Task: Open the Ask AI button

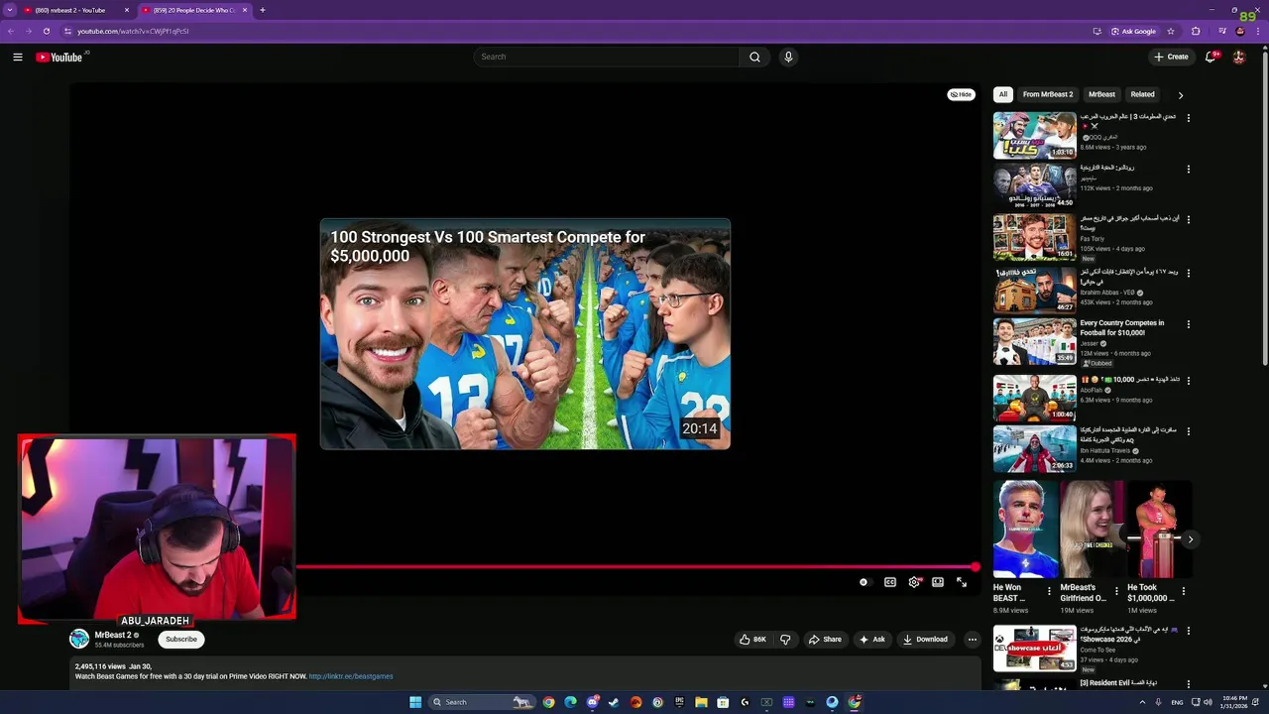Action: pos(872,640)
